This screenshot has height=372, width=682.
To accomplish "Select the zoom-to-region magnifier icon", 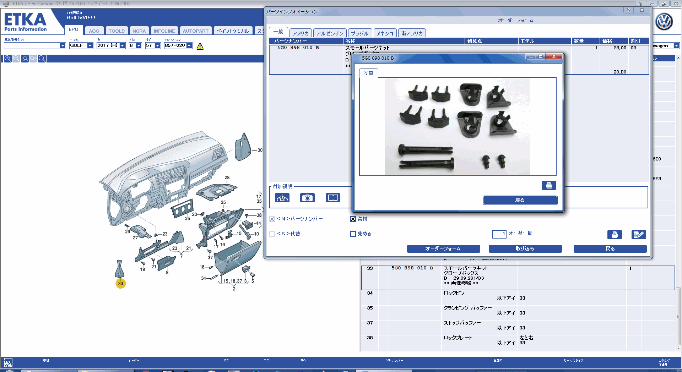I will click(25, 59).
